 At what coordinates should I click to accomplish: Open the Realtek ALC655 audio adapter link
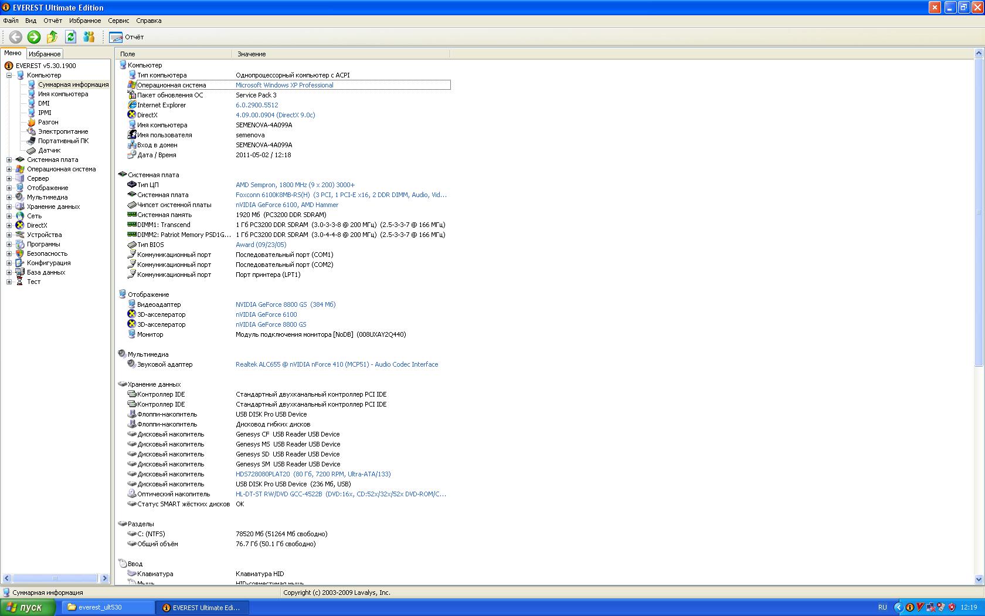[337, 364]
